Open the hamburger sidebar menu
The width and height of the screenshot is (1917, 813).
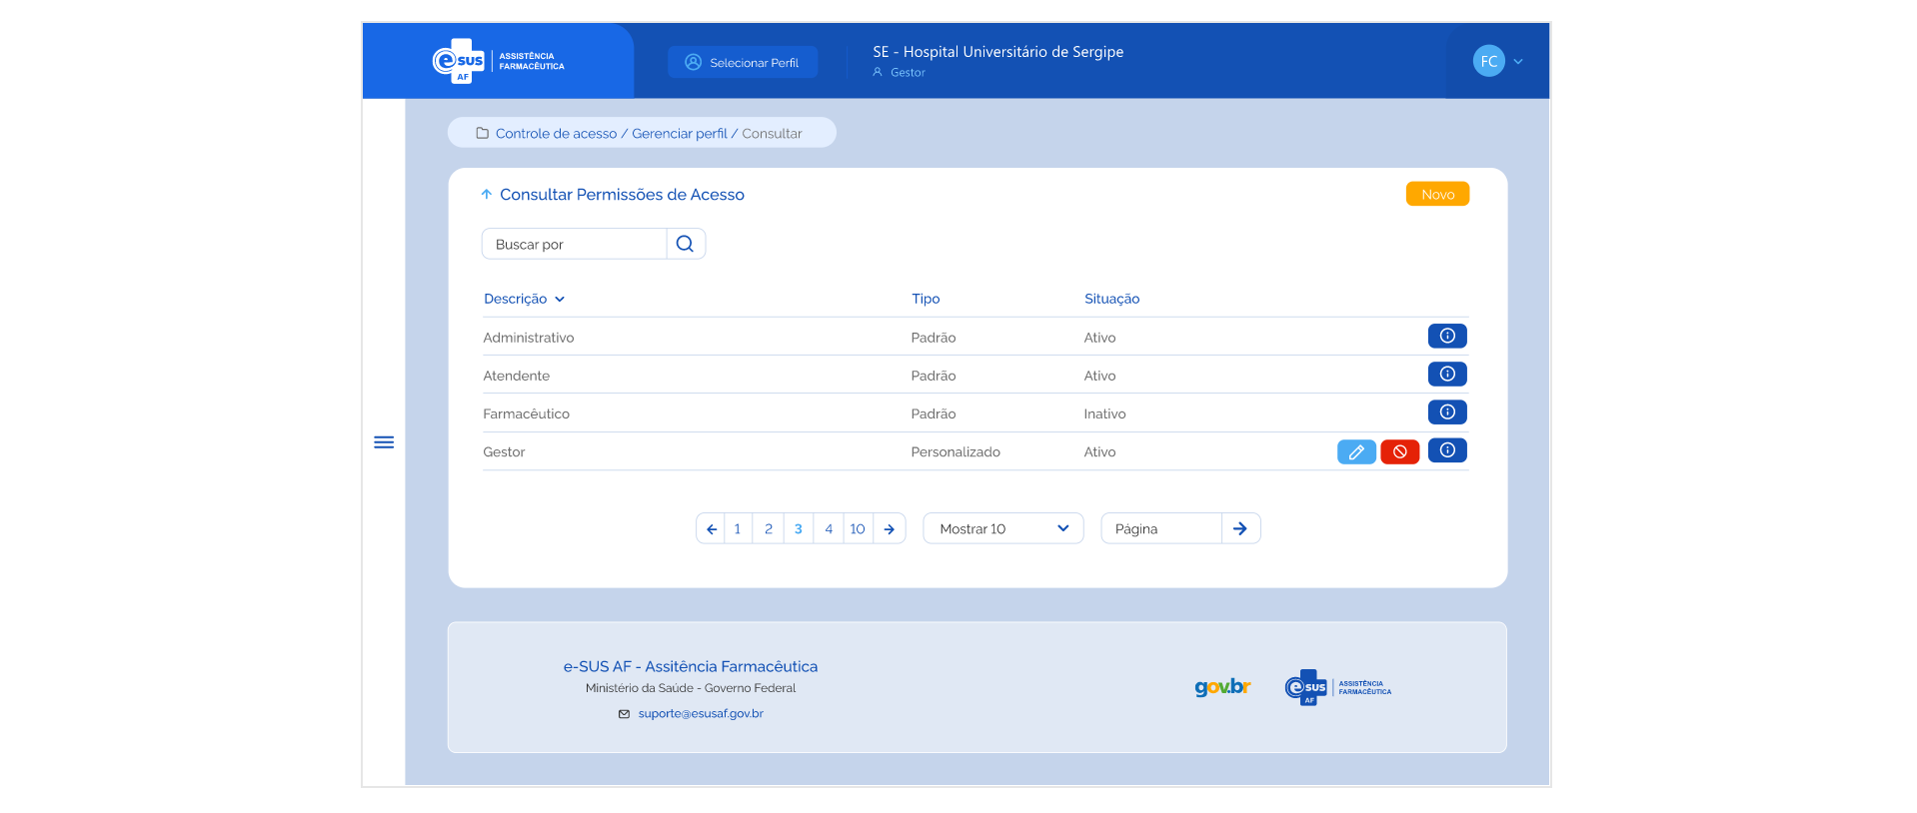point(384,442)
